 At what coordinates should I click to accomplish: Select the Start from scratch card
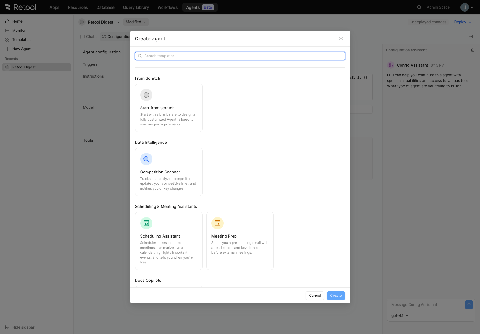pos(169,108)
